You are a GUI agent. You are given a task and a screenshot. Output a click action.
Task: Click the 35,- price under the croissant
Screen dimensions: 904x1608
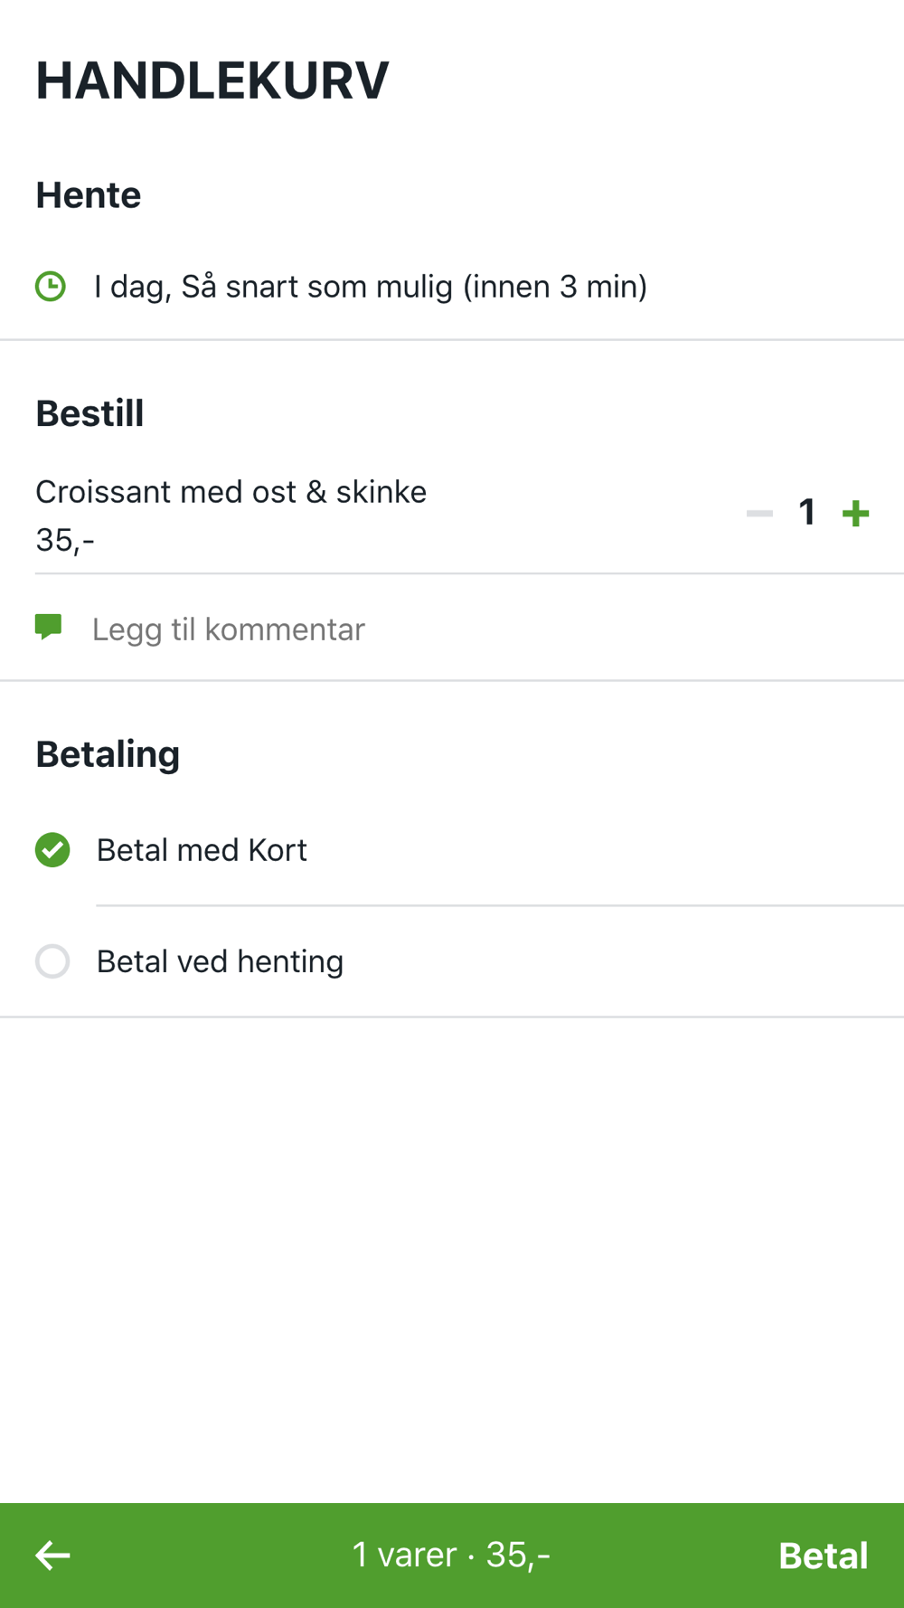(x=65, y=540)
